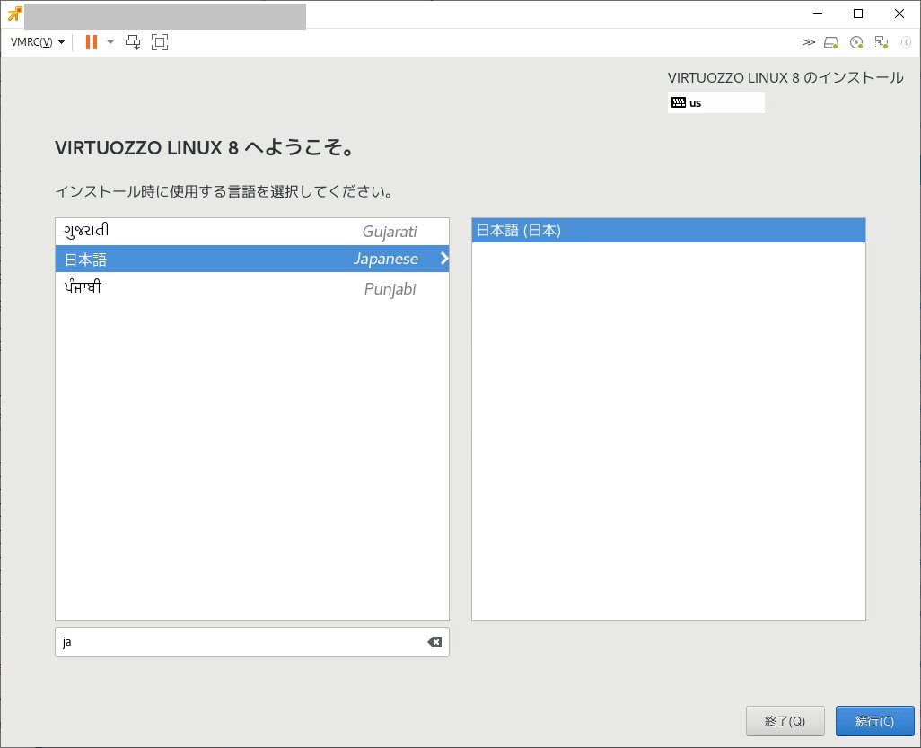
Task: Expand the power options dropdown arrow
Action: pyautogui.click(x=110, y=42)
